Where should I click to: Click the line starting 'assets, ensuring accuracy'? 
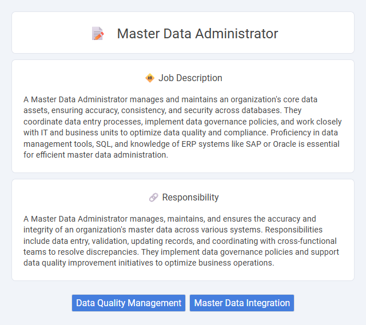coord(162,110)
